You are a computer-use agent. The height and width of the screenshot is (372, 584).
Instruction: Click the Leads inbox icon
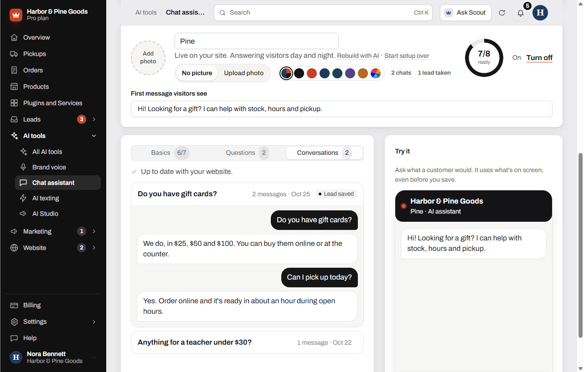tap(14, 119)
